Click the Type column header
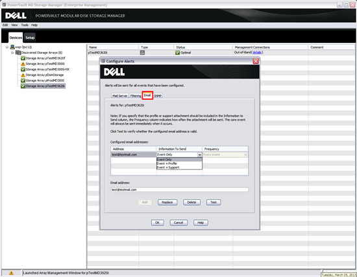Image resolution: width=357 pixels, height=277 pixels. click(156, 47)
